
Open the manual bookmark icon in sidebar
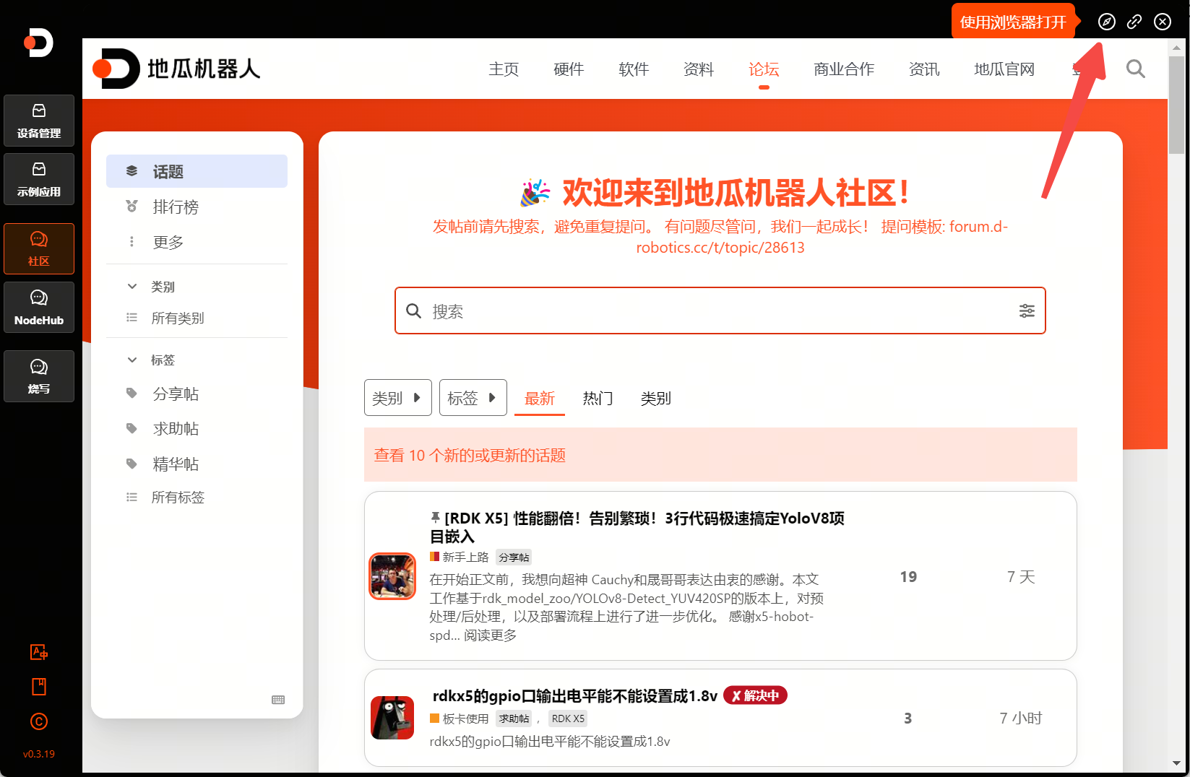point(38,687)
